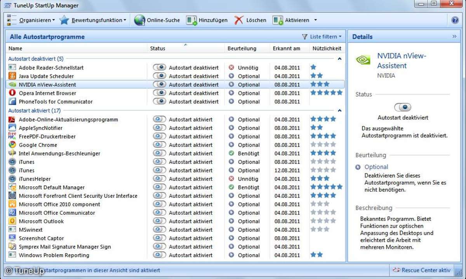This screenshot has height=279, width=466.
Task: Click the Rescue Center icon in status bar
Action: tap(396, 270)
